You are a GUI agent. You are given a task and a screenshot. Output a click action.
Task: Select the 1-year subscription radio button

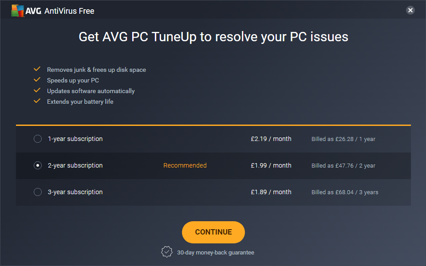[38, 139]
